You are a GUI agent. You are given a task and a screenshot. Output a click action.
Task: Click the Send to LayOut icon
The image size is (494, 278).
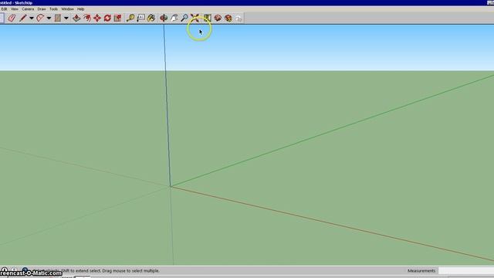228,18
